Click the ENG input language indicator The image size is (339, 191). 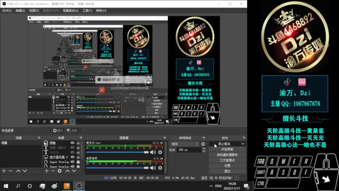pos(218,186)
